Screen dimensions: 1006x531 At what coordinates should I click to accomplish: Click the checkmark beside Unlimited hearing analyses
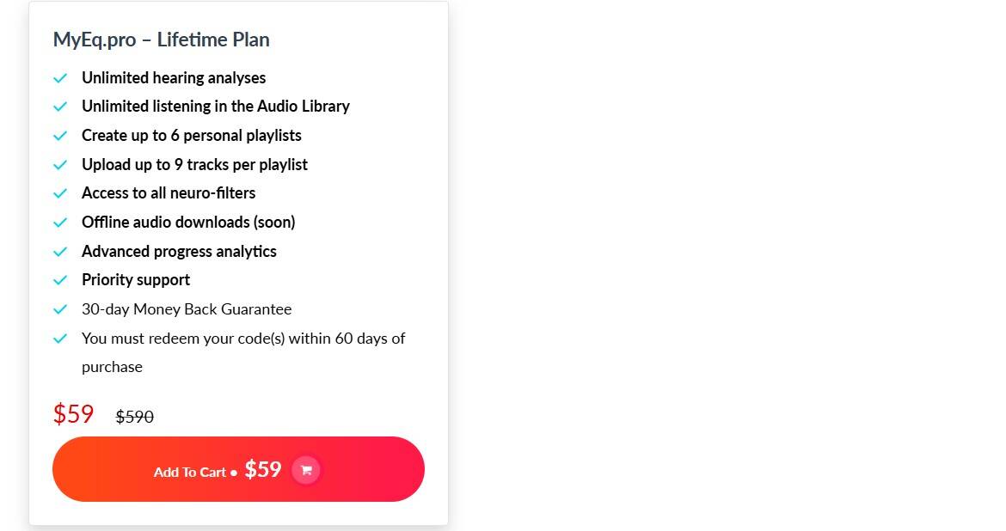click(x=60, y=77)
